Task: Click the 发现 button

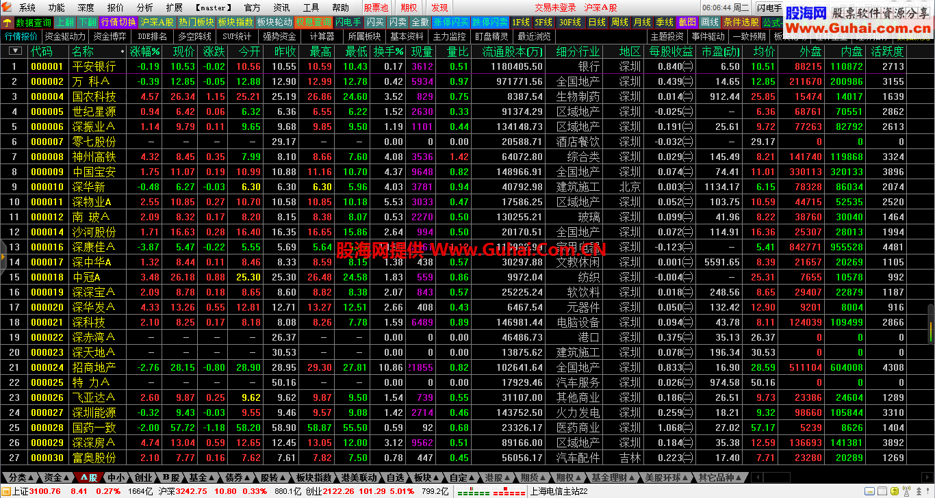Action: point(439,8)
